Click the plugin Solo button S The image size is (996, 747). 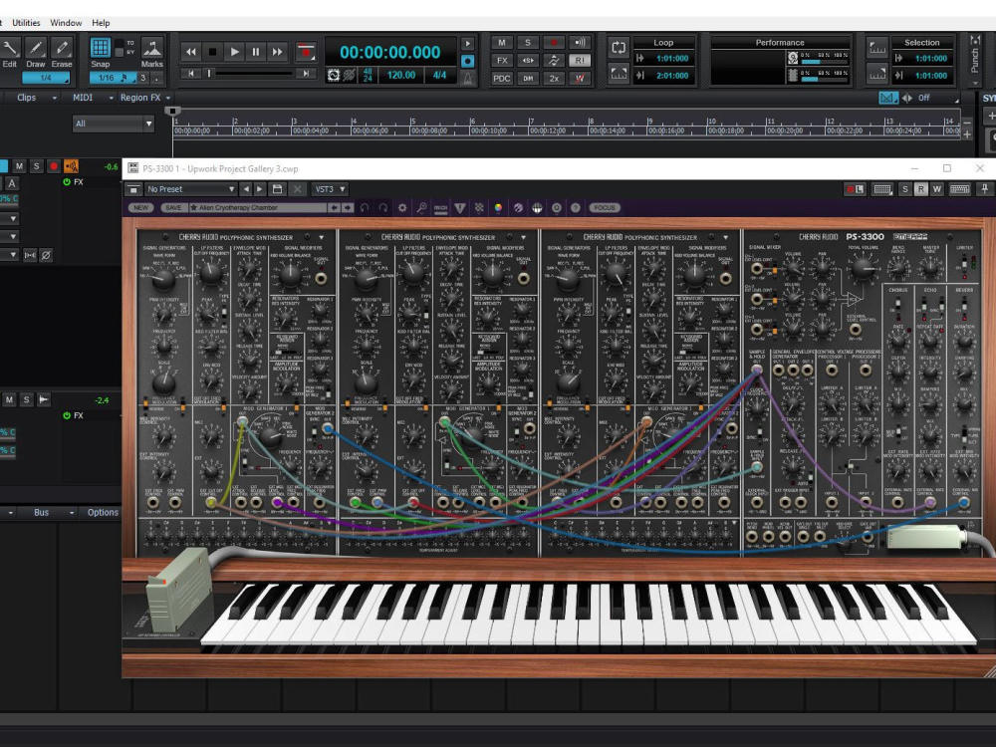pyautogui.click(x=904, y=189)
